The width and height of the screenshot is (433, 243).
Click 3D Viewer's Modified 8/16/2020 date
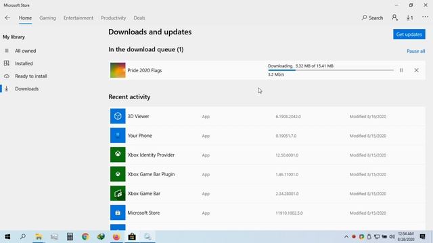(368, 117)
